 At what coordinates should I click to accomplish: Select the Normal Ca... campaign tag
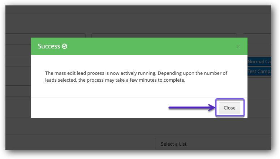(x=259, y=62)
